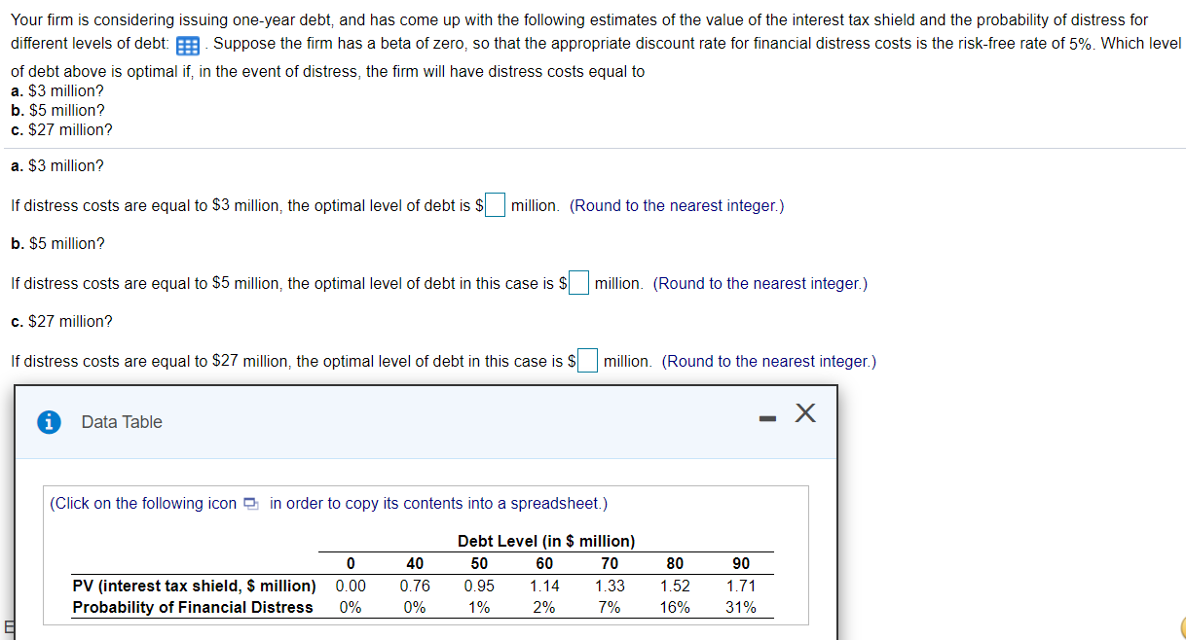The height and width of the screenshot is (640, 1186).
Task: Click the PV value 1.33
Action: click(x=610, y=586)
